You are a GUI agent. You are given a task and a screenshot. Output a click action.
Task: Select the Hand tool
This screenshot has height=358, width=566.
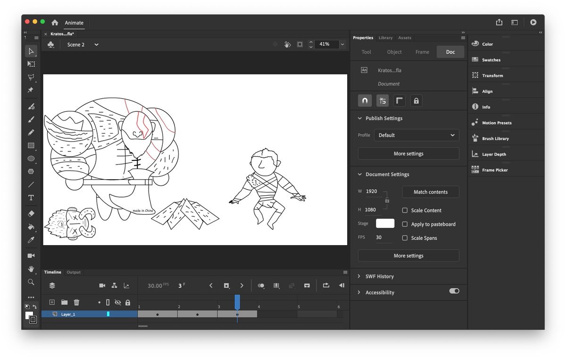point(31,269)
